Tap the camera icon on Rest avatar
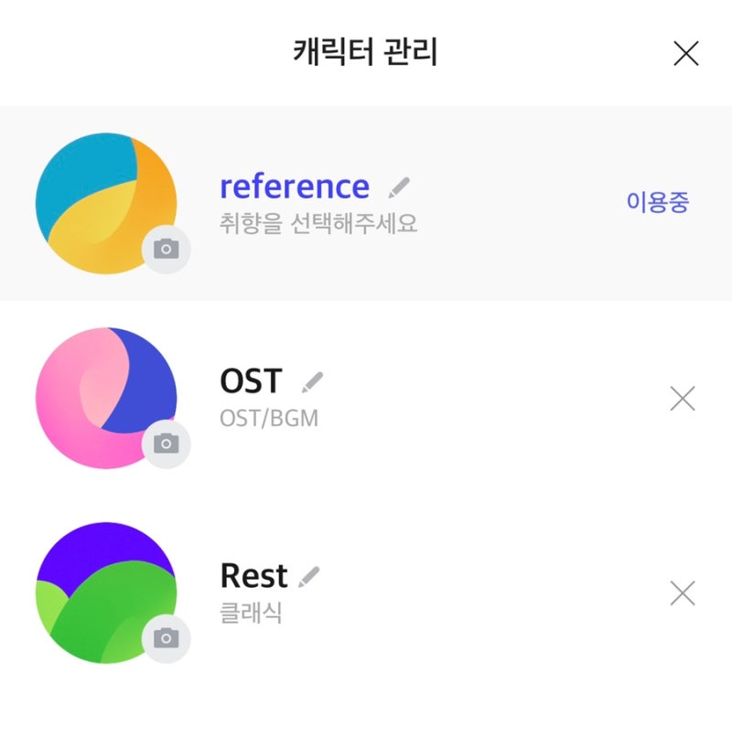Screen dimensions: 732x748 click(x=167, y=638)
